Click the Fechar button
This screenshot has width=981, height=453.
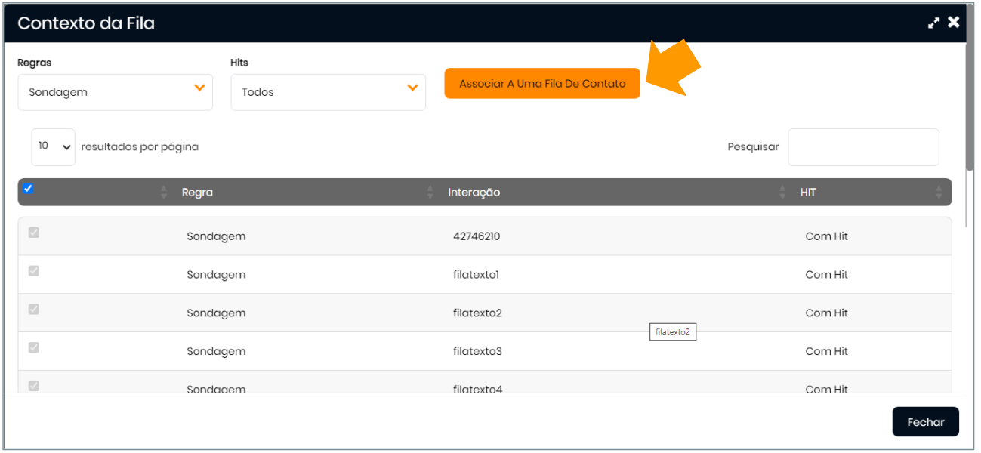click(x=925, y=422)
